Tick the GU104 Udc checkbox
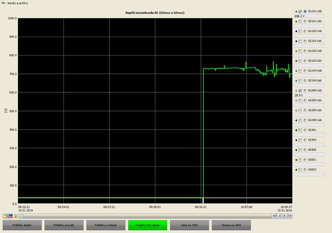The width and height of the screenshot is (332, 233). point(300,71)
